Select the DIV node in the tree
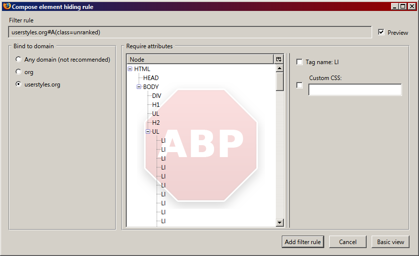Image resolution: width=419 pixels, height=256 pixels. 157,95
